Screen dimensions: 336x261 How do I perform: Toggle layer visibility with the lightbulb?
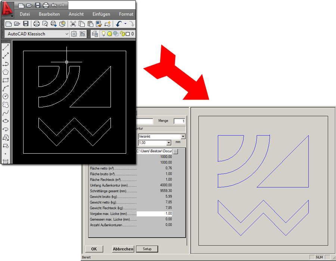pyautogui.click(x=103, y=34)
